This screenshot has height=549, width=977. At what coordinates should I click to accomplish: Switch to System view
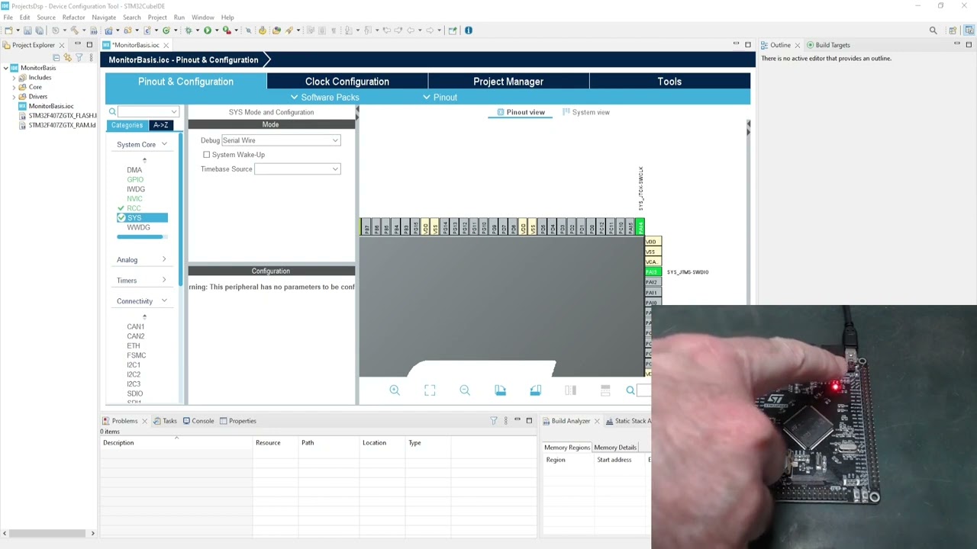[x=585, y=112]
